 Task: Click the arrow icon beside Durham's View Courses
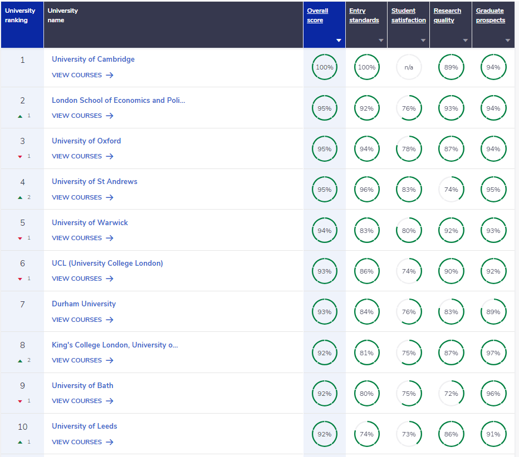point(110,320)
